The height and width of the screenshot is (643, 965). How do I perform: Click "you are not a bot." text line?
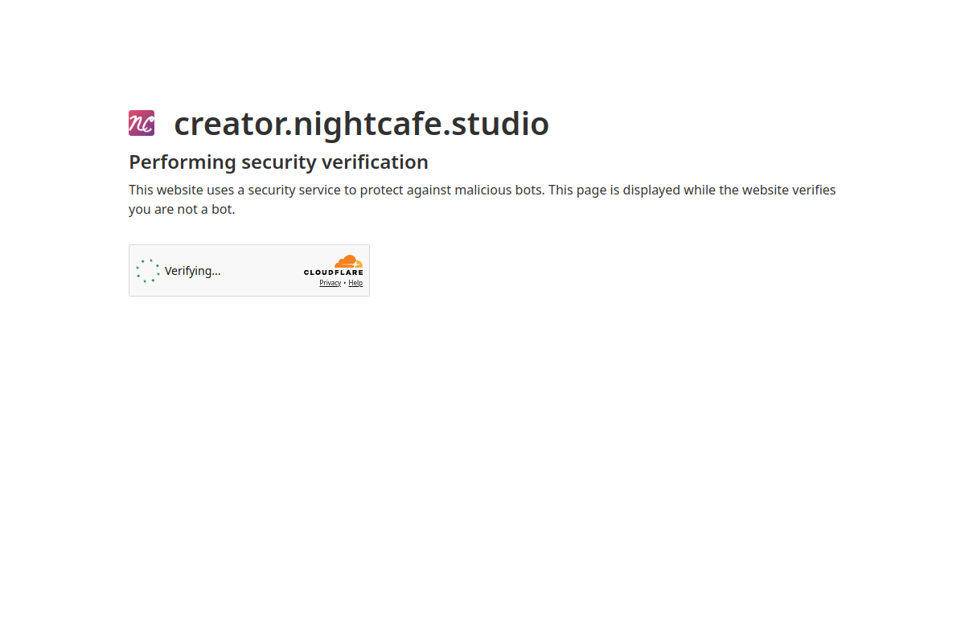(182, 209)
